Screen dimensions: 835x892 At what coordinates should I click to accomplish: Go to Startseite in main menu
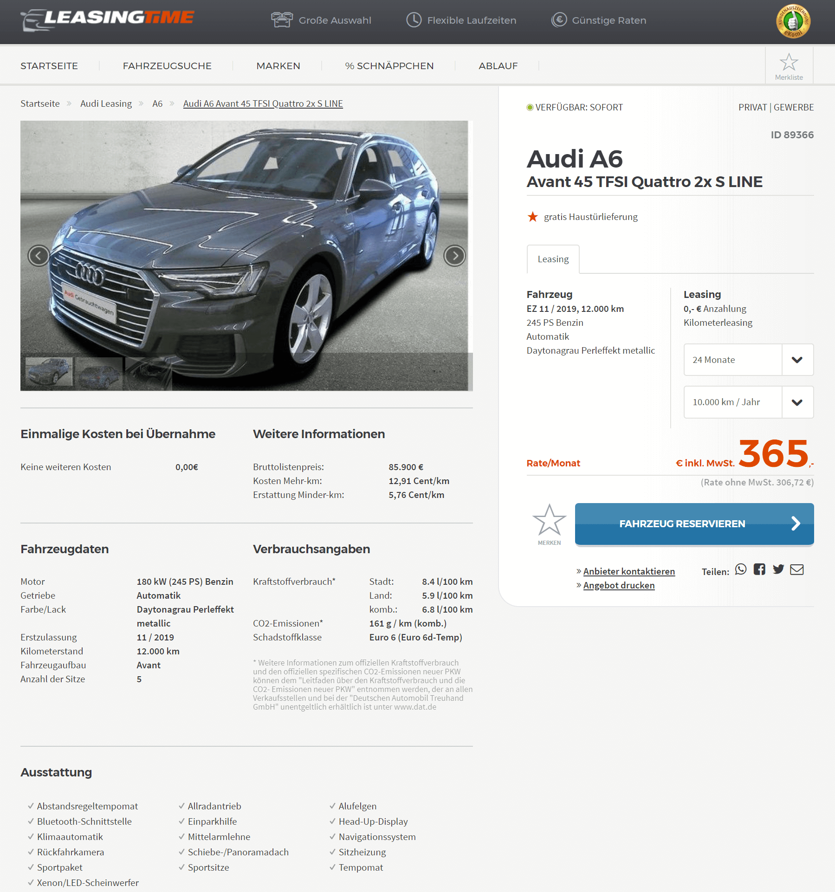(49, 66)
